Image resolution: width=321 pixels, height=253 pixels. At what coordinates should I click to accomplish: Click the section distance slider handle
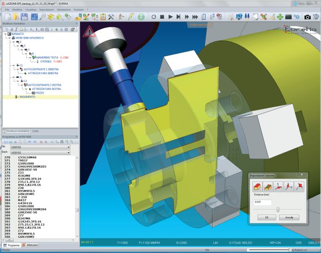tap(278, 209)
